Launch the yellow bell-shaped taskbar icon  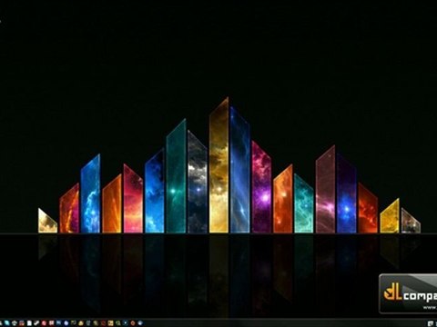click(81, 323)
